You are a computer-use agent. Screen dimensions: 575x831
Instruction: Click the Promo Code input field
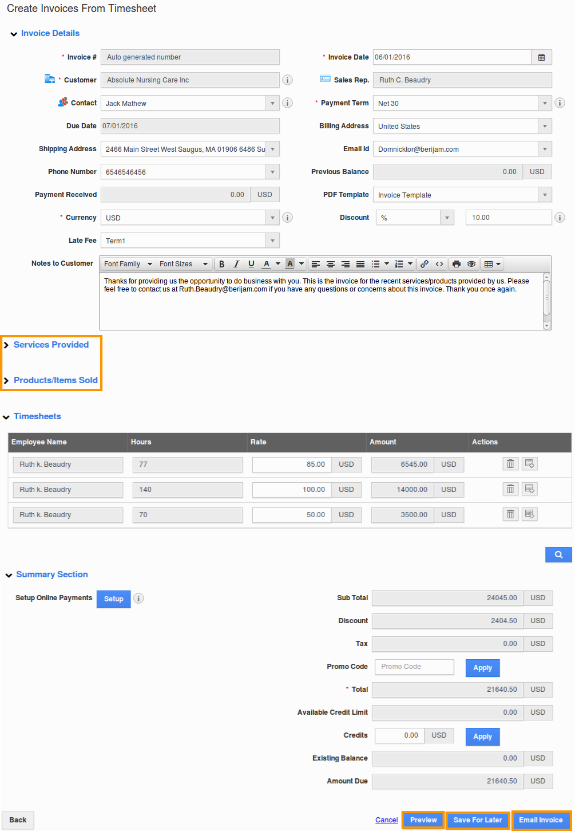414,667
